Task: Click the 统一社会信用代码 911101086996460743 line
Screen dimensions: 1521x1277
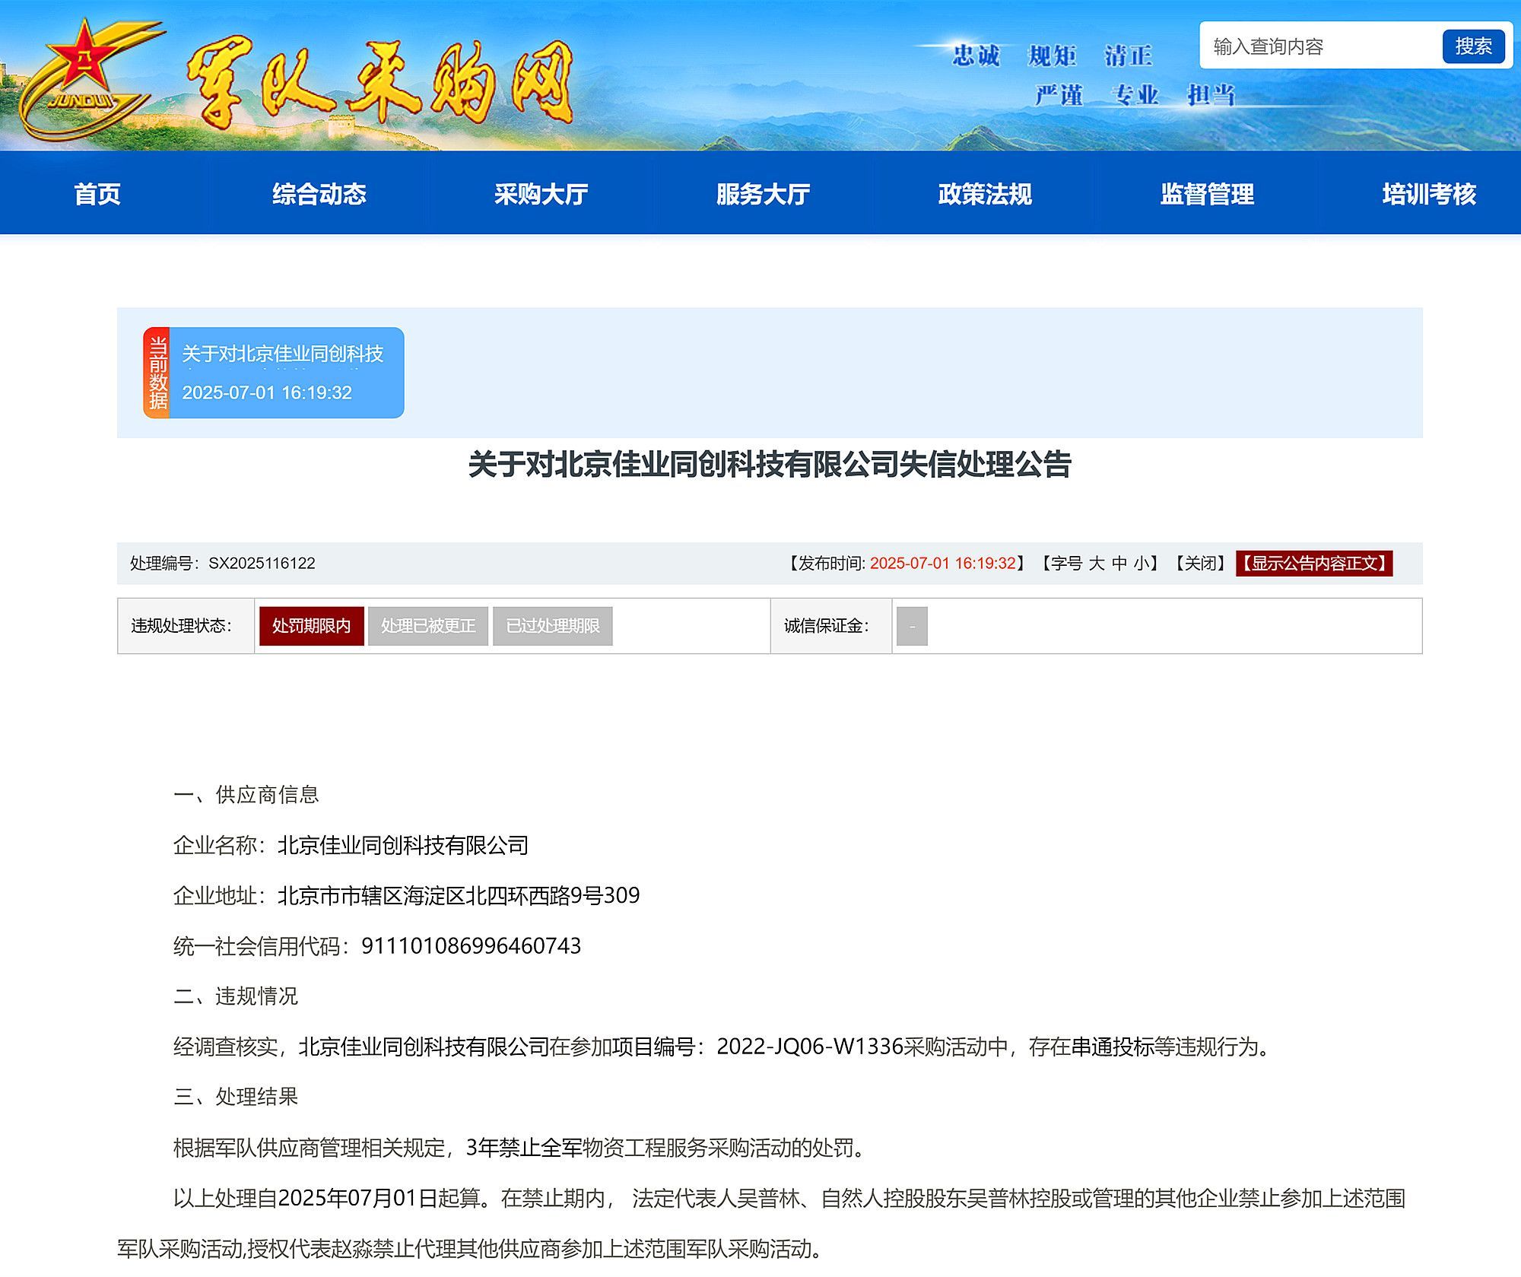Action: [377, 945]
